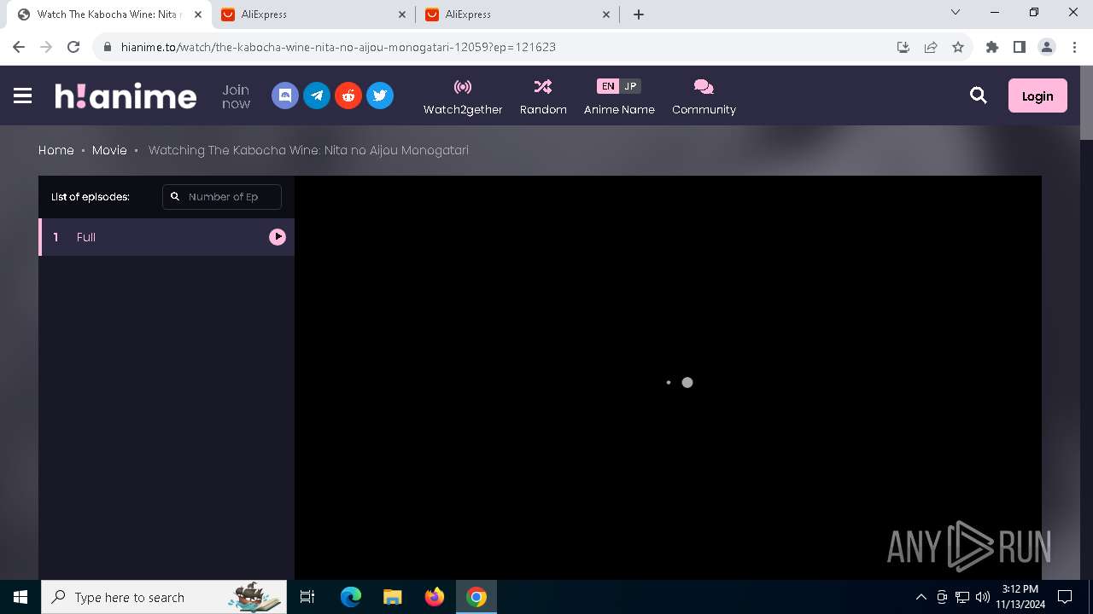Show hidden system tray icons

tap(921, 597)
